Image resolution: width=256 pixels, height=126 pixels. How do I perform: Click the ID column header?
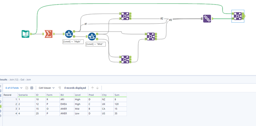40,95
